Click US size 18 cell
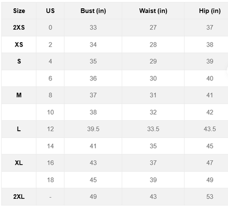This screenshot has height=208, width=228. tap(50, 180)
